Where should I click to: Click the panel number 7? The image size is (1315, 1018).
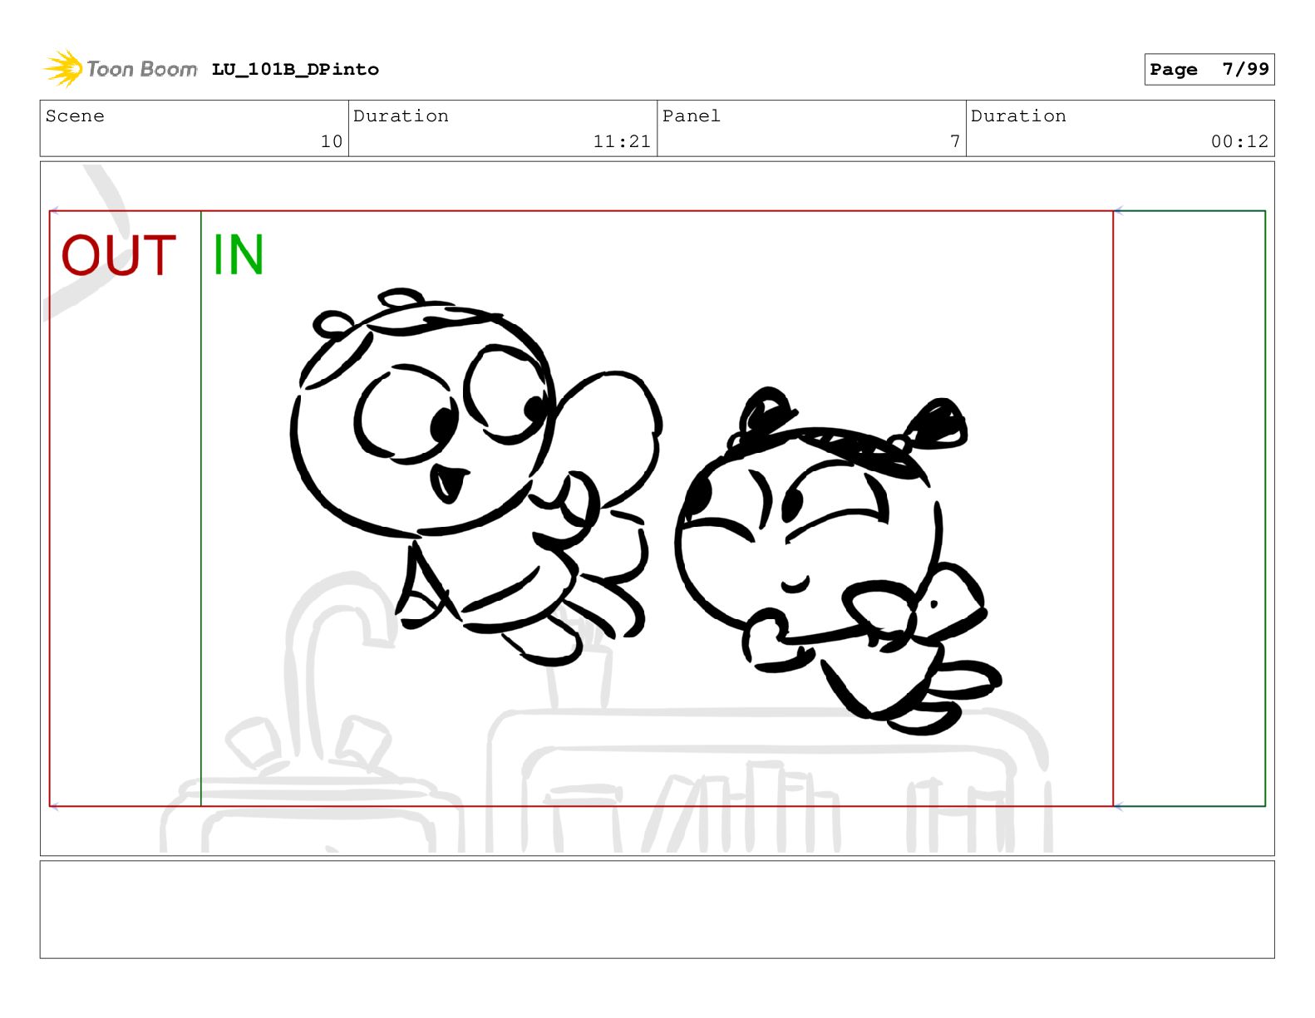tap(955, 142)
